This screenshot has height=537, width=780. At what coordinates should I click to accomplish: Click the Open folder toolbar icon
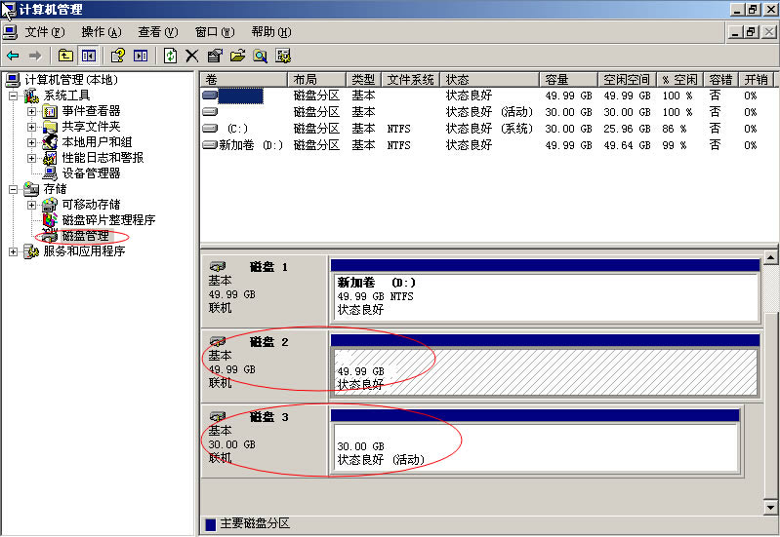[237, 56]
